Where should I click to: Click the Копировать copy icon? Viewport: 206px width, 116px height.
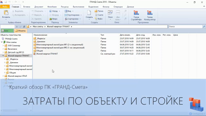click(x=13, y=15)
